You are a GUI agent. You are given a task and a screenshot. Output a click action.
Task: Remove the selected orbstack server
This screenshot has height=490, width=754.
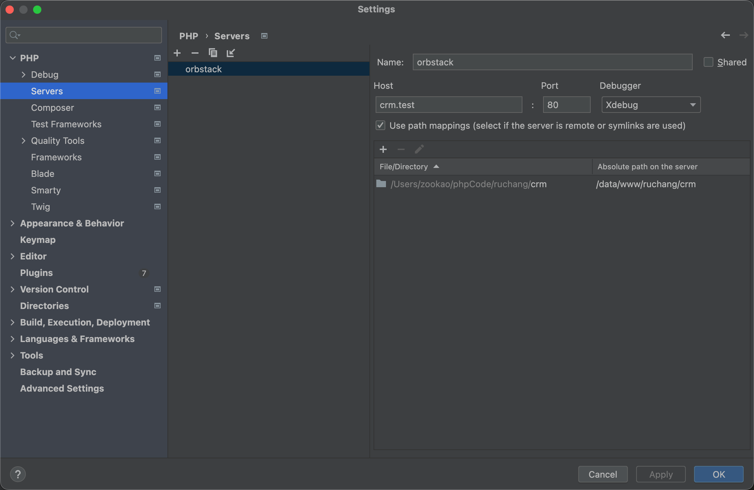[195, 53]
